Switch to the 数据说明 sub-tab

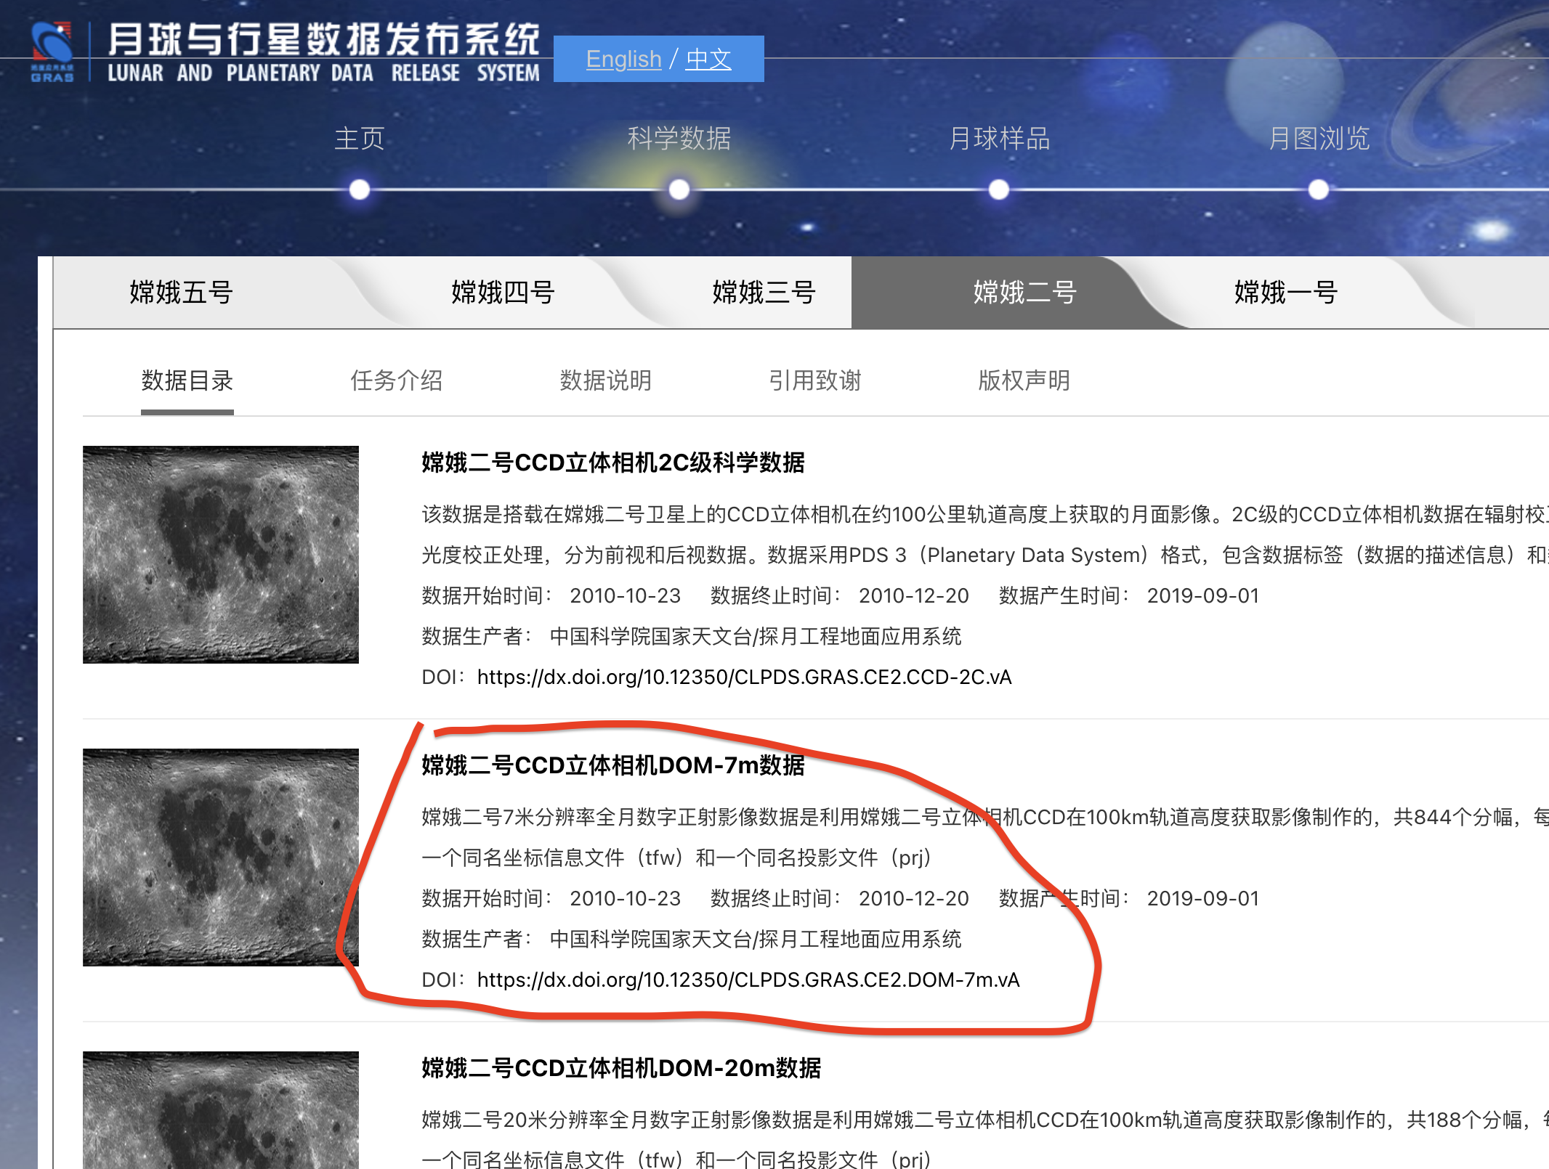(x=605, y=380)
